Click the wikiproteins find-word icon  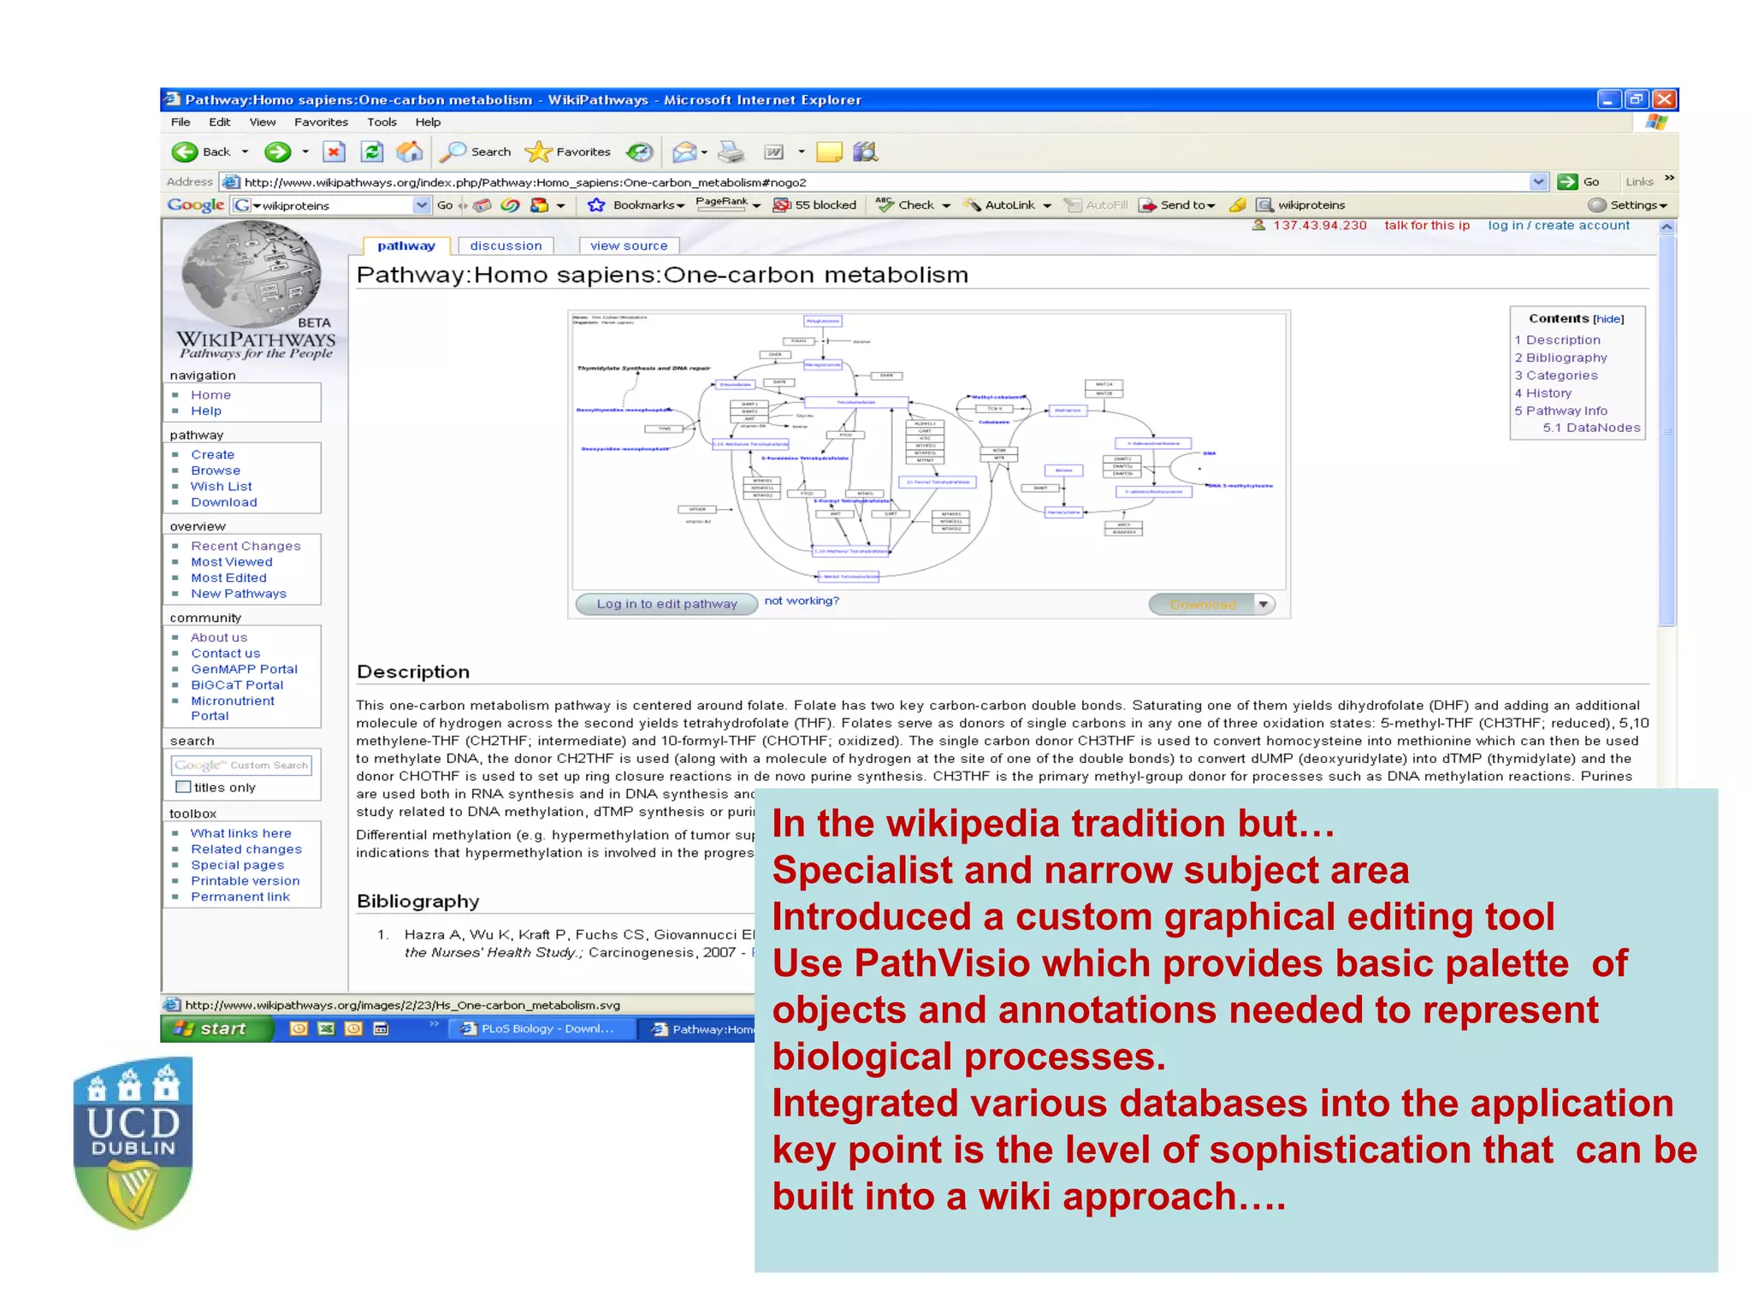coord(1264,204)
